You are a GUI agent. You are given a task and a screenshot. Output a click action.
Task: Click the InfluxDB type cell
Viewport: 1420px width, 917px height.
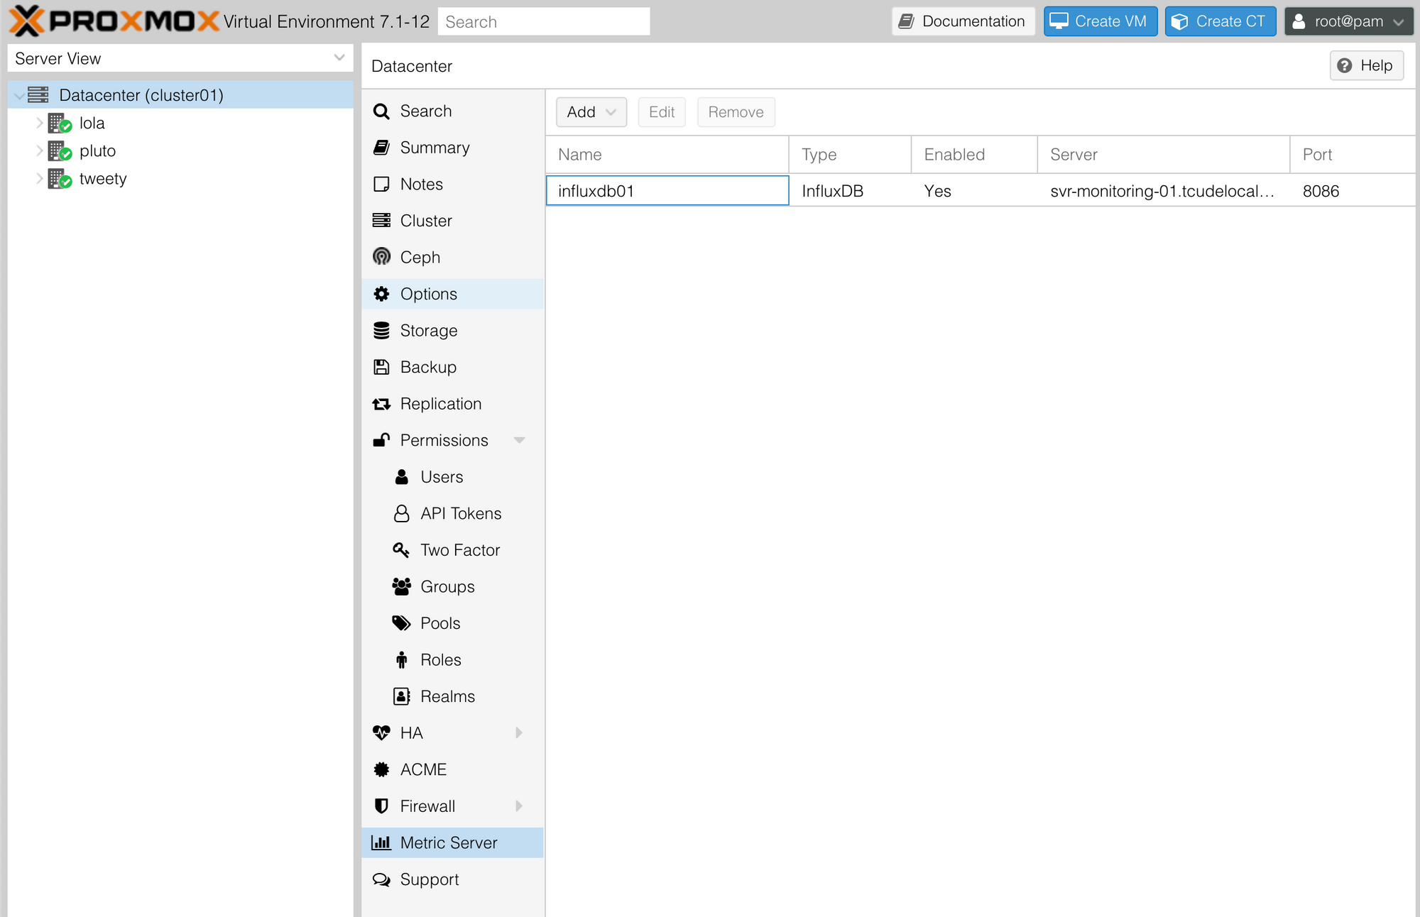pyautogui.click(x=850, y=191)
